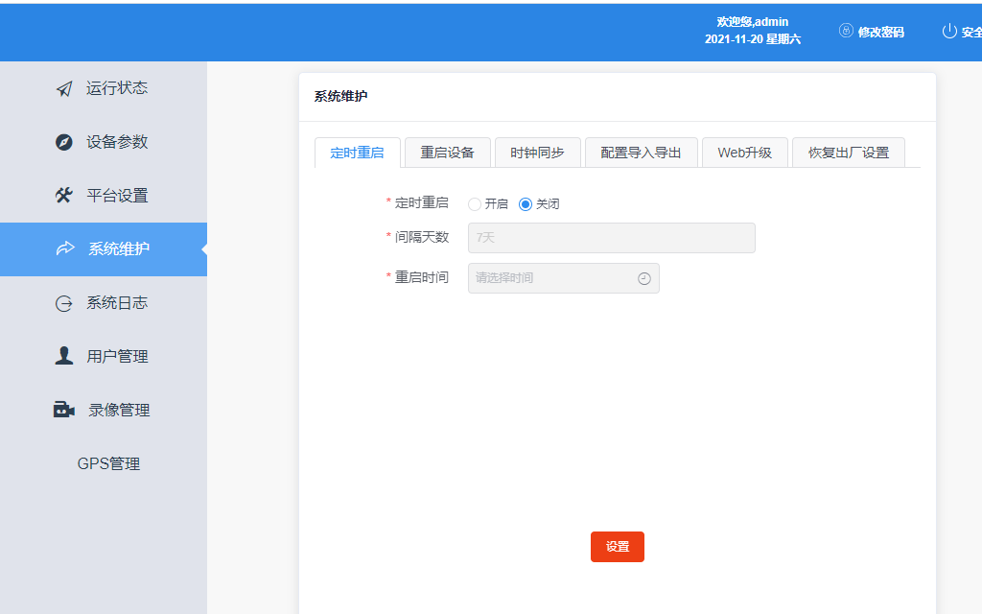Image resolution: width=982 pixels, height=614 pixels.
Task: Click the 设置 submit button
Action: [617, 546]
